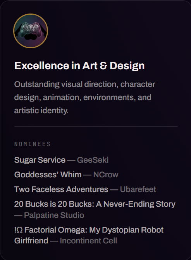The width and height of the screenshot is (191, 260).
Task: Click the ampersand symbol in the heading
Action: tap(103, 66)
